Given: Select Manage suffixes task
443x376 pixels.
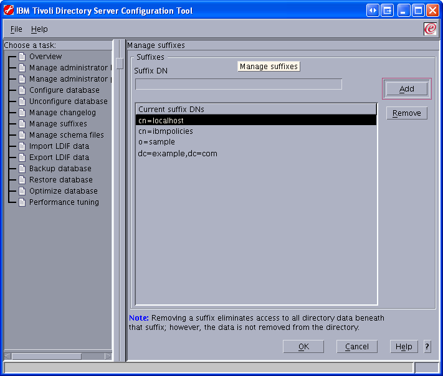Looking at the screenshot, I should click(58, 124).
